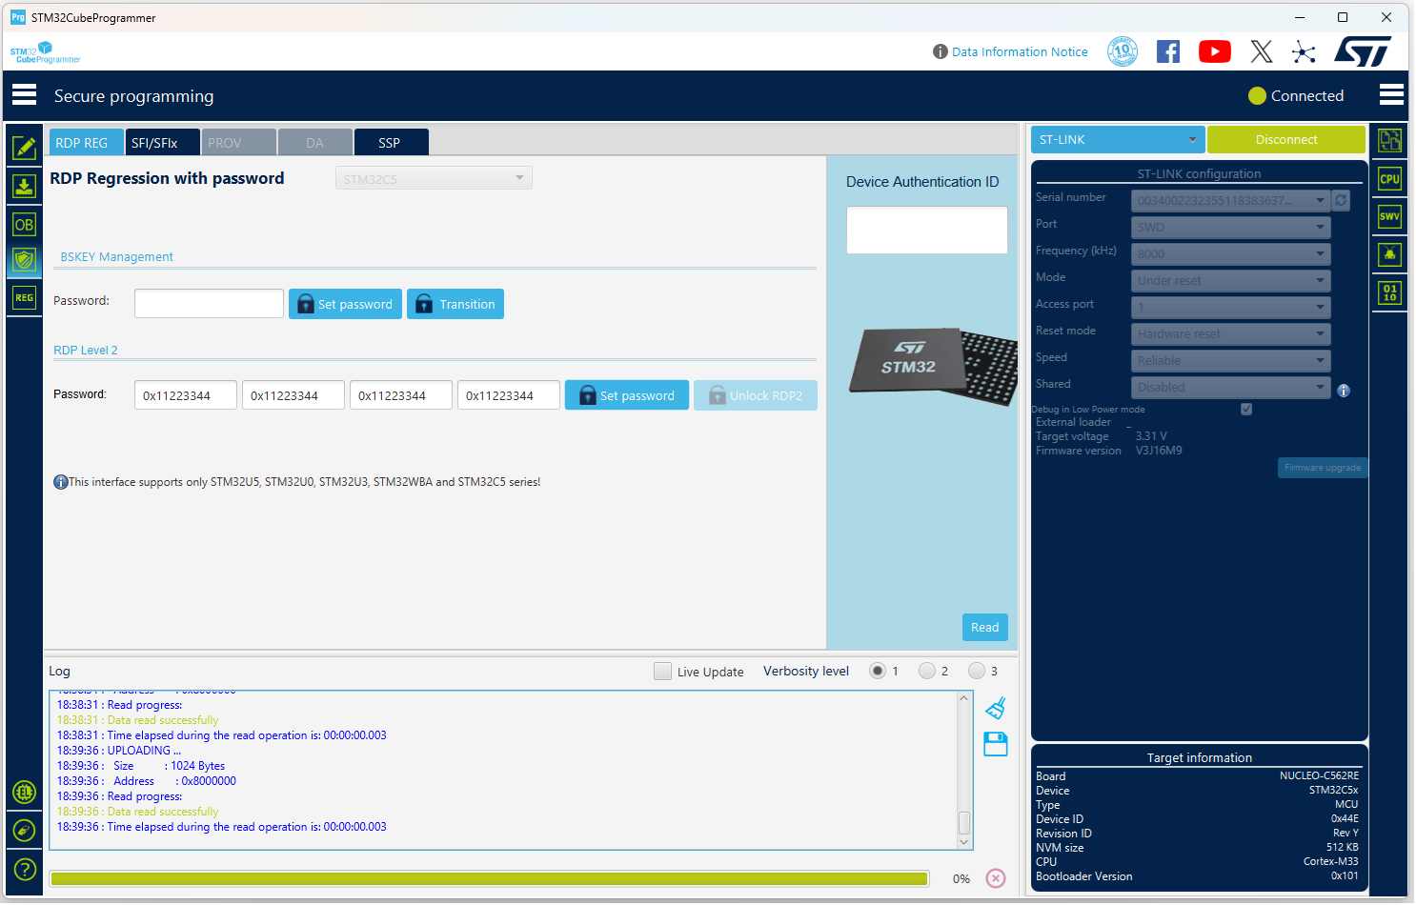Open the Erasing & Programming download icon
This screenshot has height=905, width=1416.
click(24, 186)
